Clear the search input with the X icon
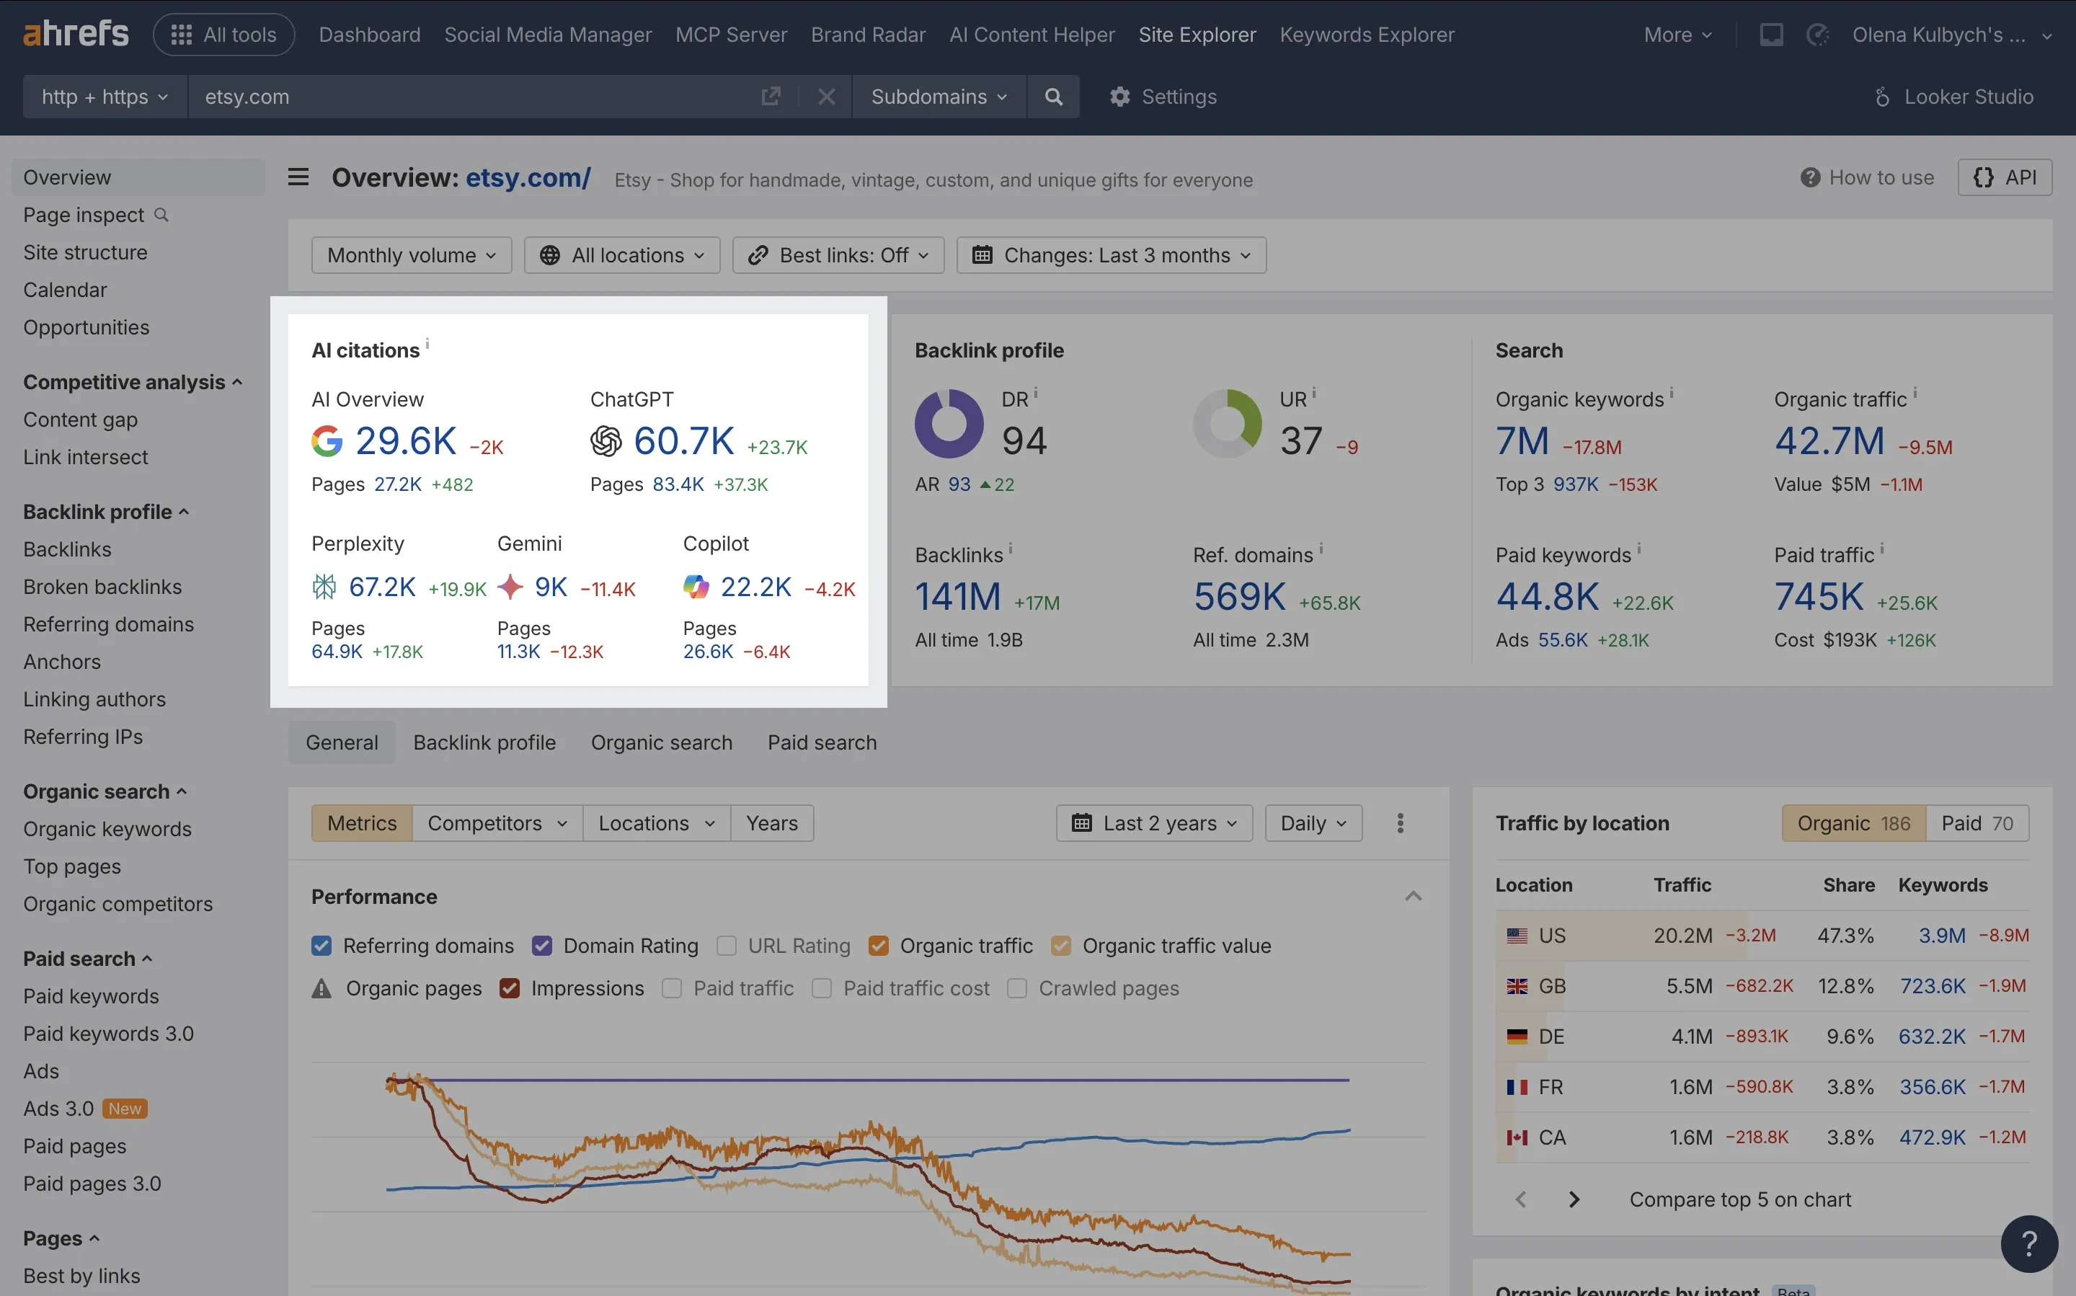 tap(825, 96)
